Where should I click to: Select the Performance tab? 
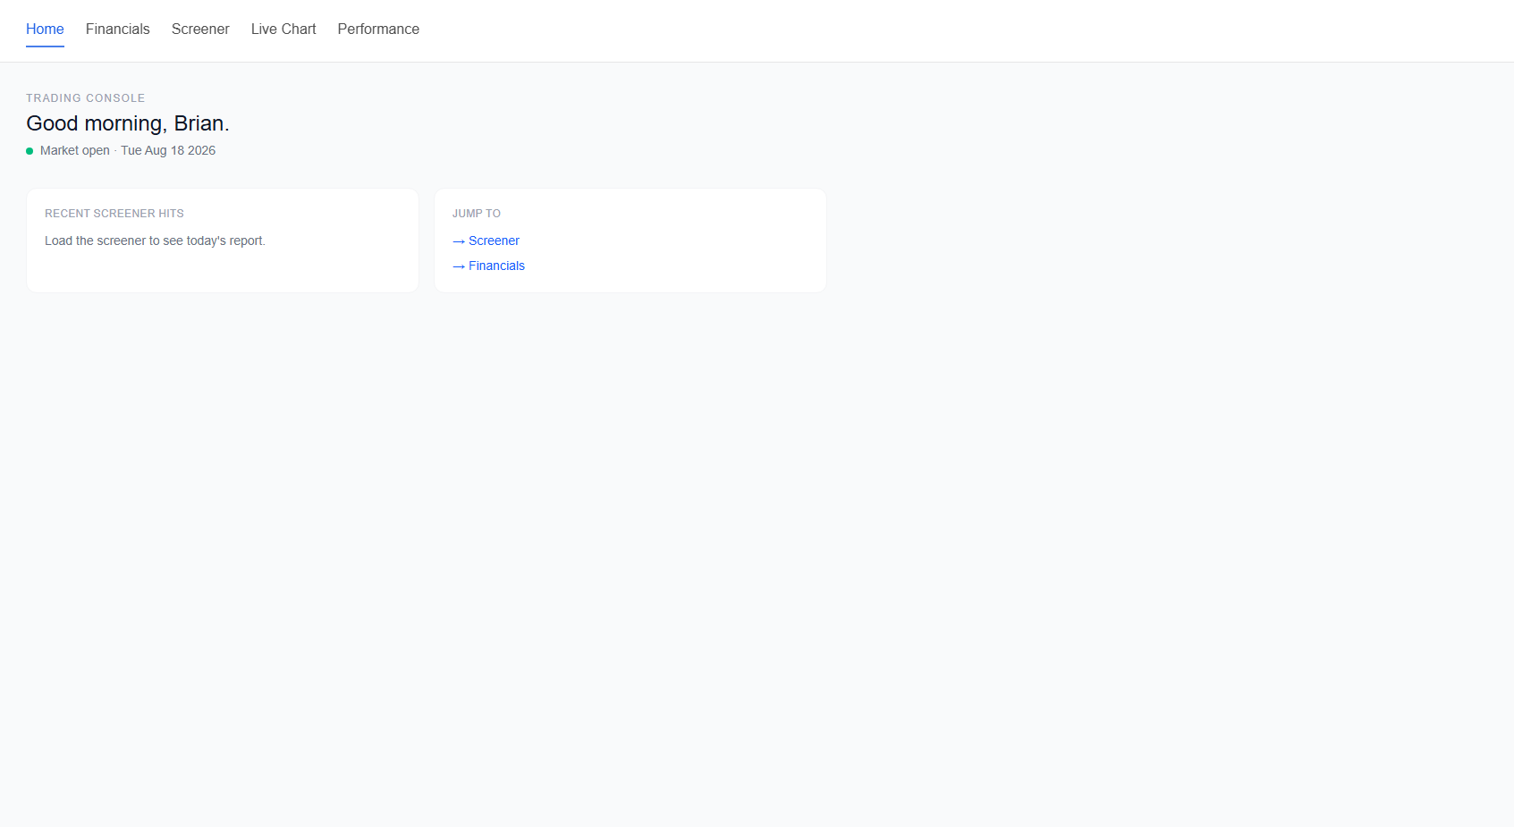coord(378,30)
